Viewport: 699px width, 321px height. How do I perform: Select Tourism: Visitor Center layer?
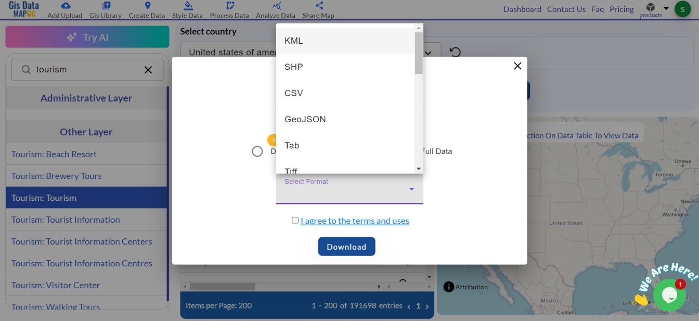(x=86, y=285)
